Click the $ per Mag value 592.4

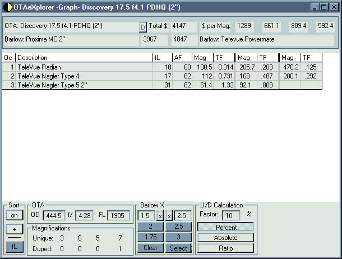click(x=325, y=26)
